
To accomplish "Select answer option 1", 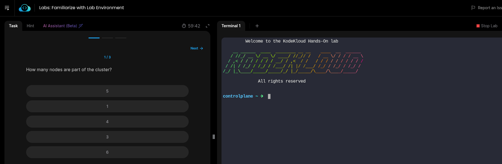I will 107,106.
